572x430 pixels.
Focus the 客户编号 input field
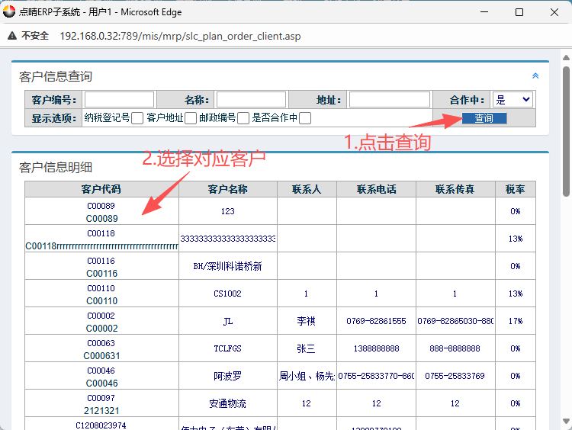(119, 100)
